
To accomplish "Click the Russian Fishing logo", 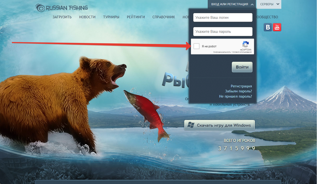I will [x=61, y=8].
